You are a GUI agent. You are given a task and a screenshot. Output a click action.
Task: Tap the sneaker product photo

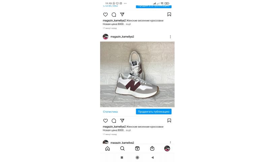pyautogui.click(x=137, y=74)
